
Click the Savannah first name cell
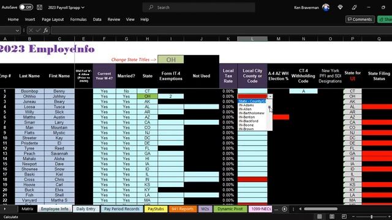click(x=59, y=153)
